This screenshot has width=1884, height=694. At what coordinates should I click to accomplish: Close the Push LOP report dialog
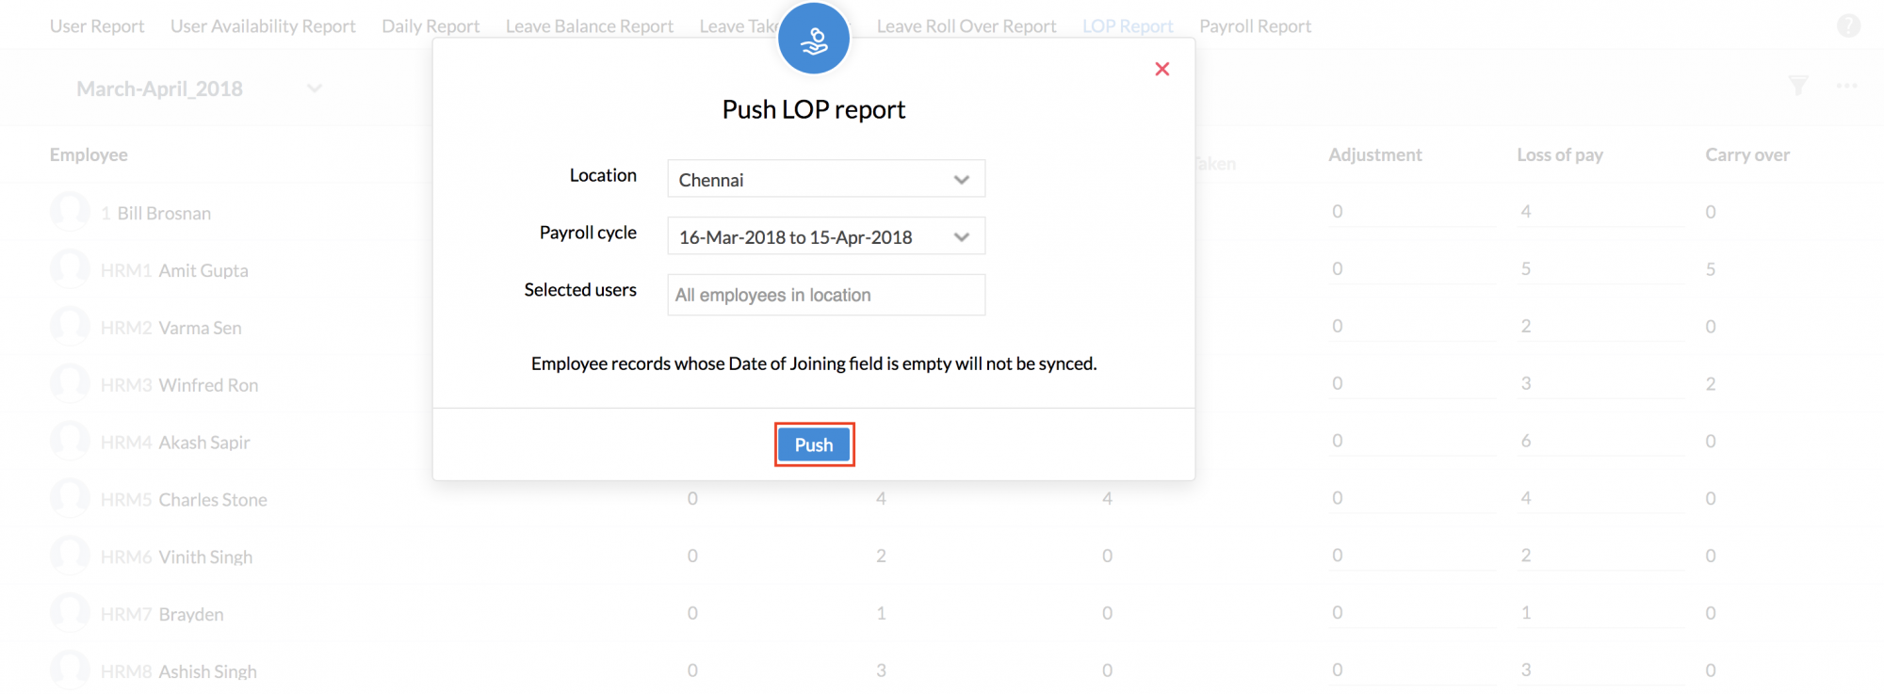pyautogui.click(x=1161, y=69)
